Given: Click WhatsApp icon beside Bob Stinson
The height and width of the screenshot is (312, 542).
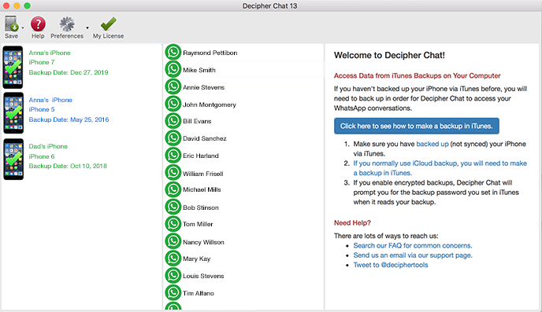Looking at the screenshot, I should coord(173,207).
